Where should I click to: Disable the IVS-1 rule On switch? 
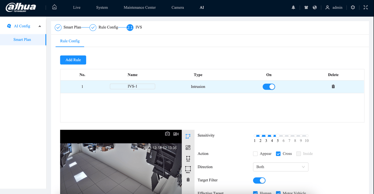[x=269, y=87]
